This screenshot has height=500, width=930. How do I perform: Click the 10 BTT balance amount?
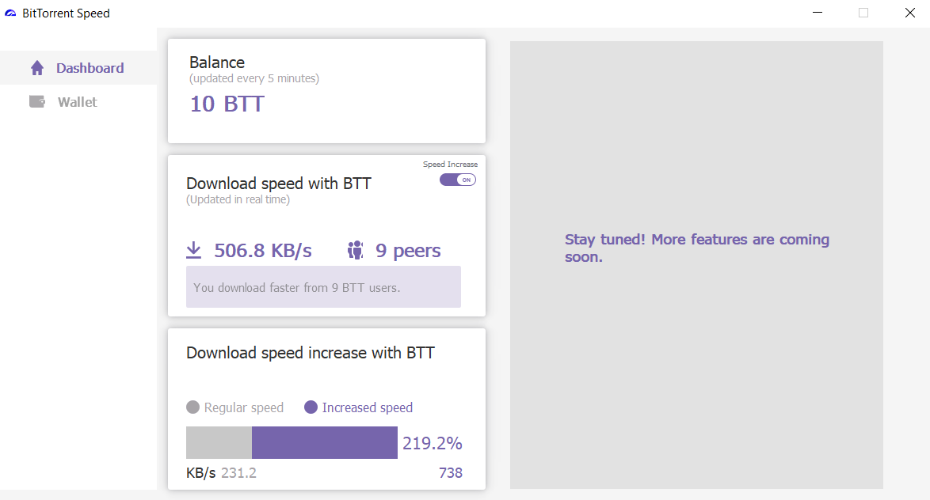(x=227, y=104)
